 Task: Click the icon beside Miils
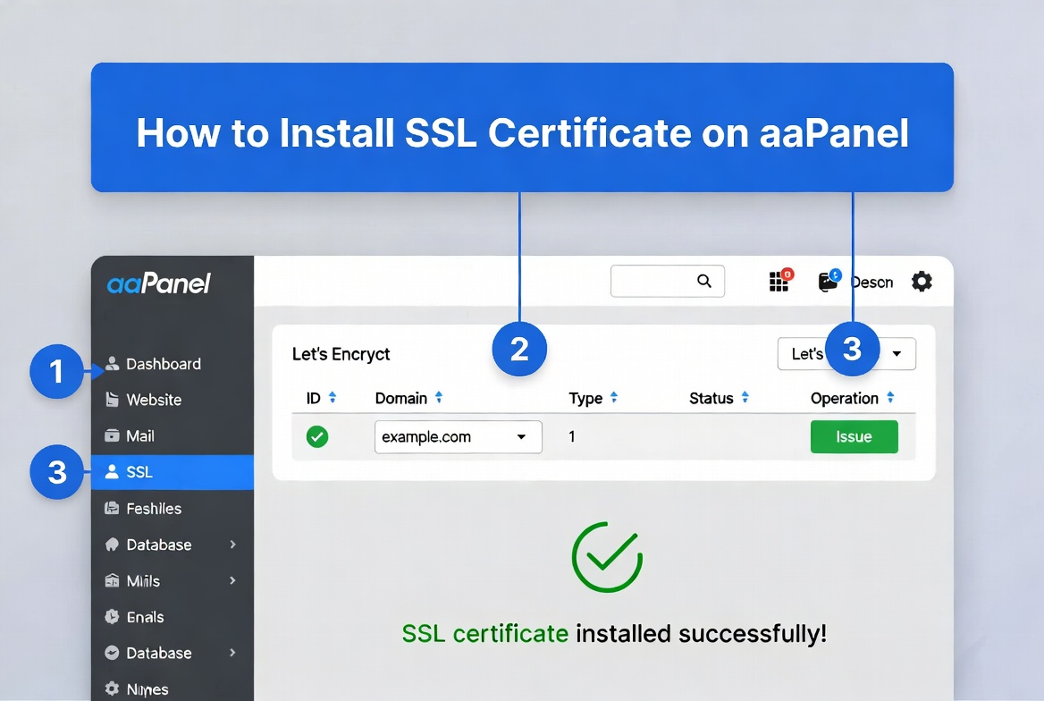click(x=112, y=580)
